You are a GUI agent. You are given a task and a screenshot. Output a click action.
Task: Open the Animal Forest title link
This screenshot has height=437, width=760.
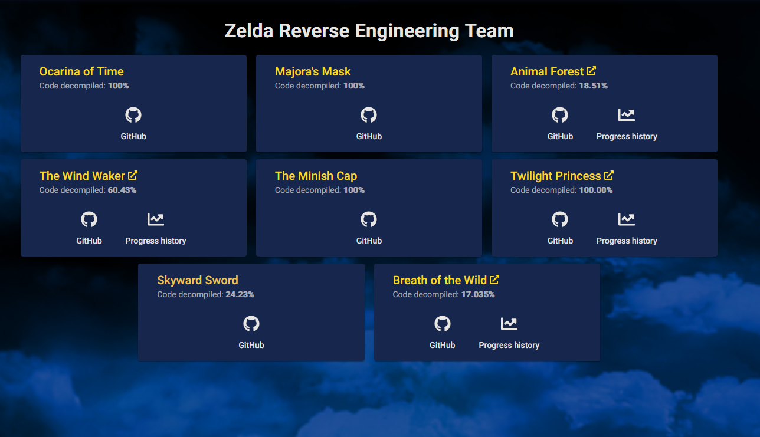[547, 71]
